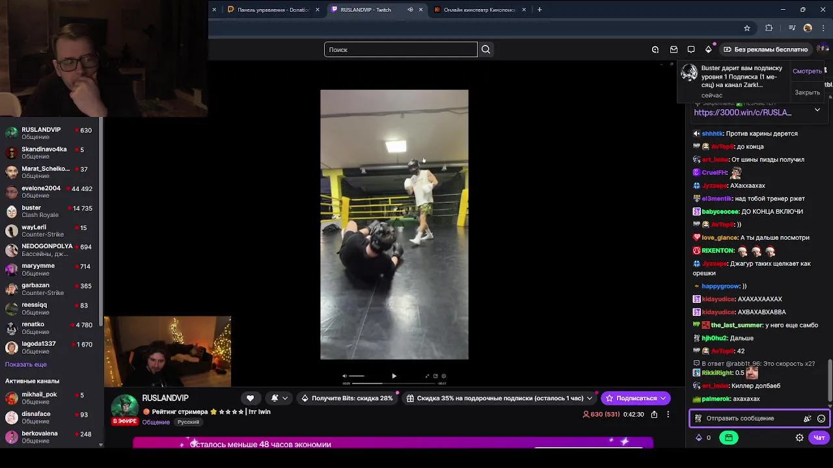The height and width of the screenshot is (468, 833).
Task: Expand the gift subscription chevron dropdown
Action: click(x=590, y=398)
